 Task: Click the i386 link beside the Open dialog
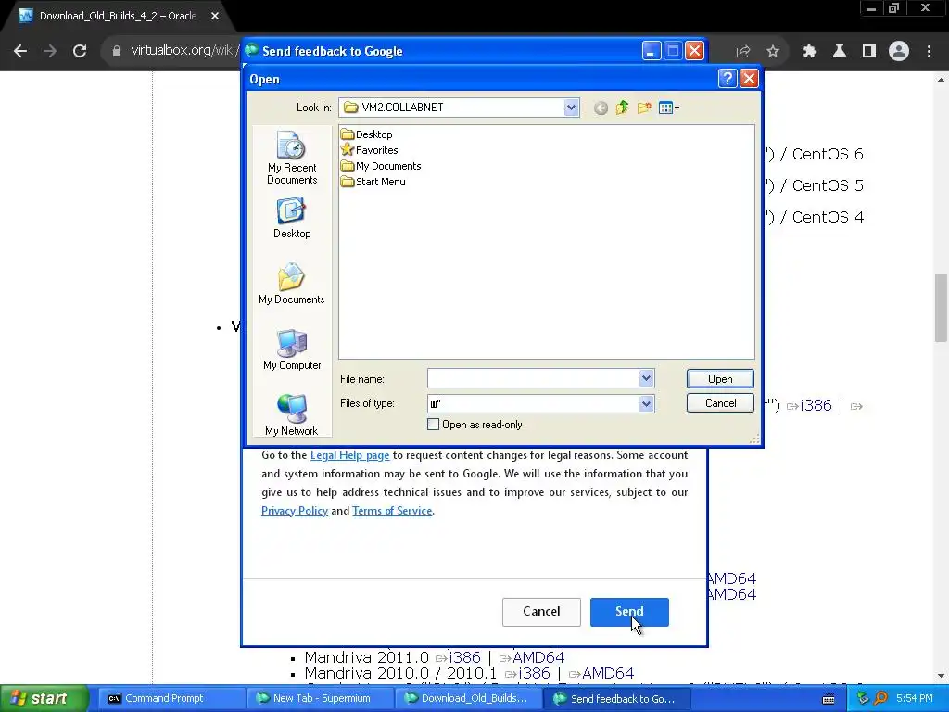[x=816, y=406]
